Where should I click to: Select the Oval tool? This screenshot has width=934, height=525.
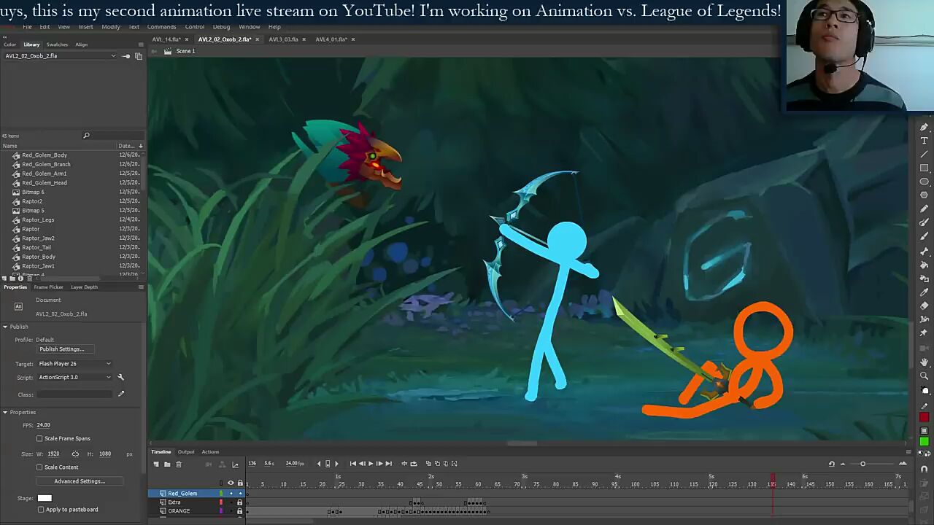pyautogui.click(x=924, y=182)
